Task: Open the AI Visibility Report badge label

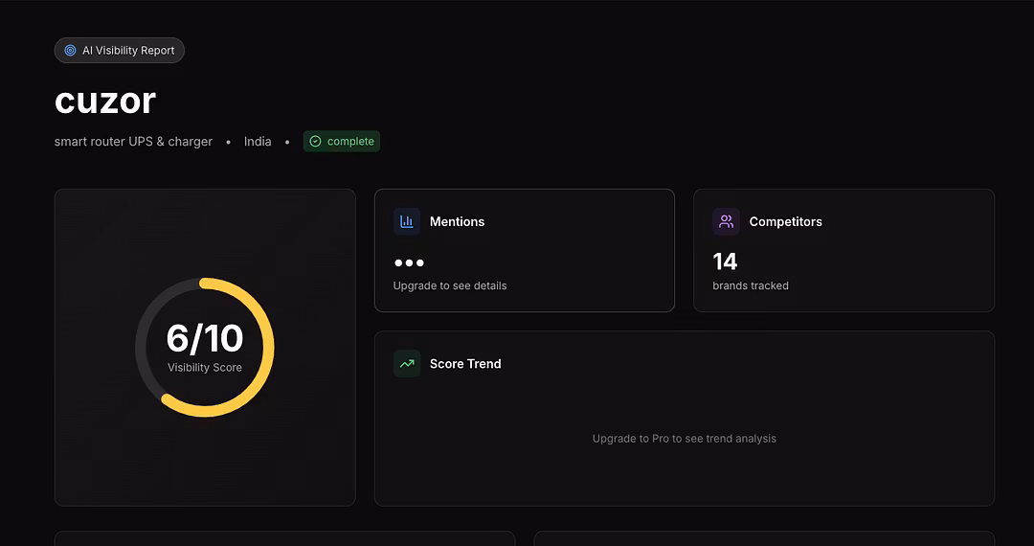Action: point(128,51)
